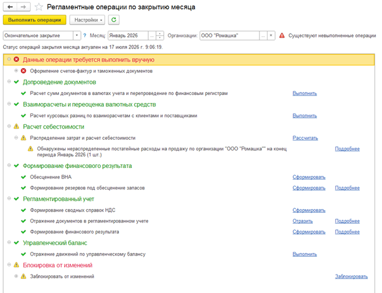382x293 pixels.
Task: Open Подробнее for резервов под обесценение запасов
Action: point(347,188)
